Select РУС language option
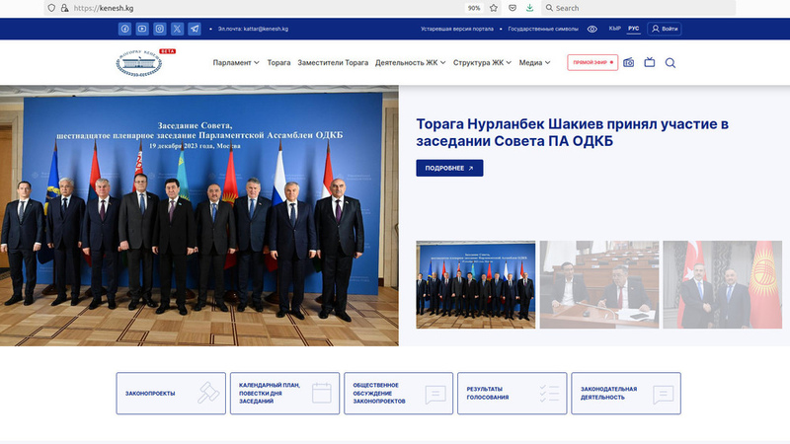The height and width of the screenshot is (444, 790). coord(633,30)
